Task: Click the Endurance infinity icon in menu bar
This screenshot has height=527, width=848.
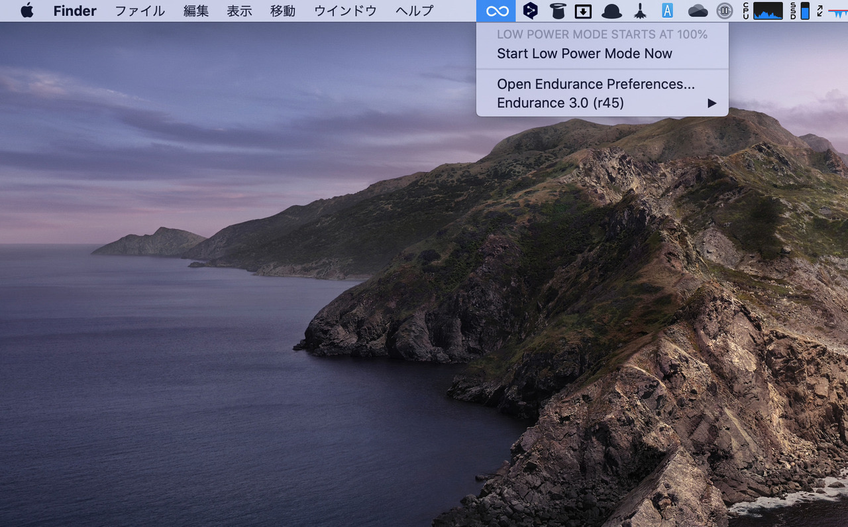Action: [496, 11]
